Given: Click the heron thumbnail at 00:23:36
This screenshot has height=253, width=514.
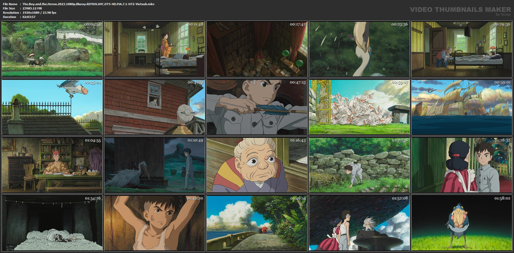Looking at the screenshot, I should click(x=359, y=49).
